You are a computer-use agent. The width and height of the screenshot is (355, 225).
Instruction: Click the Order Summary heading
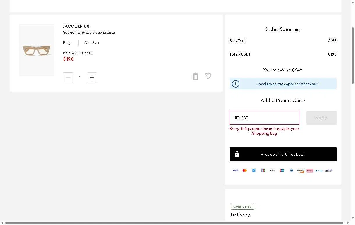283,29
